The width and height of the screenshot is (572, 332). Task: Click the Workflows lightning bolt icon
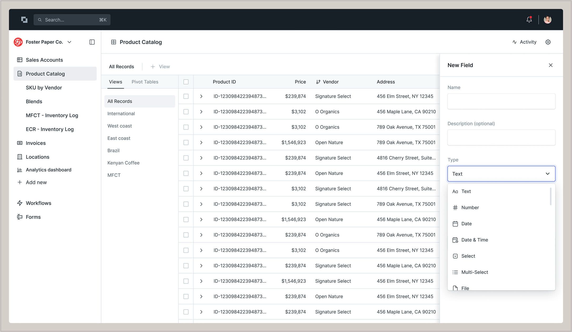click(20, 203)
